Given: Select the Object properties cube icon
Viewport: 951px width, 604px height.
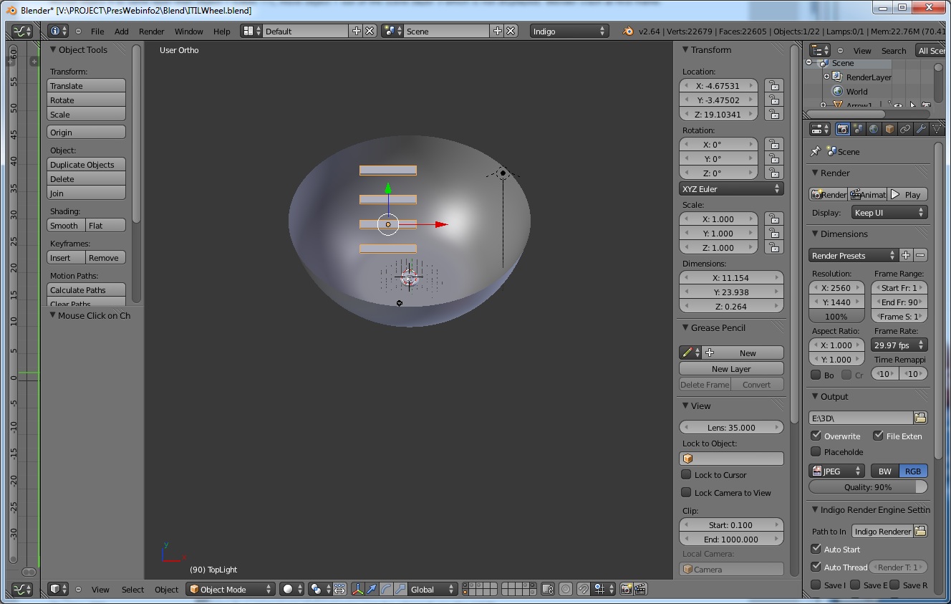Looking at the screenshot, I should click(x=889, y=130).
